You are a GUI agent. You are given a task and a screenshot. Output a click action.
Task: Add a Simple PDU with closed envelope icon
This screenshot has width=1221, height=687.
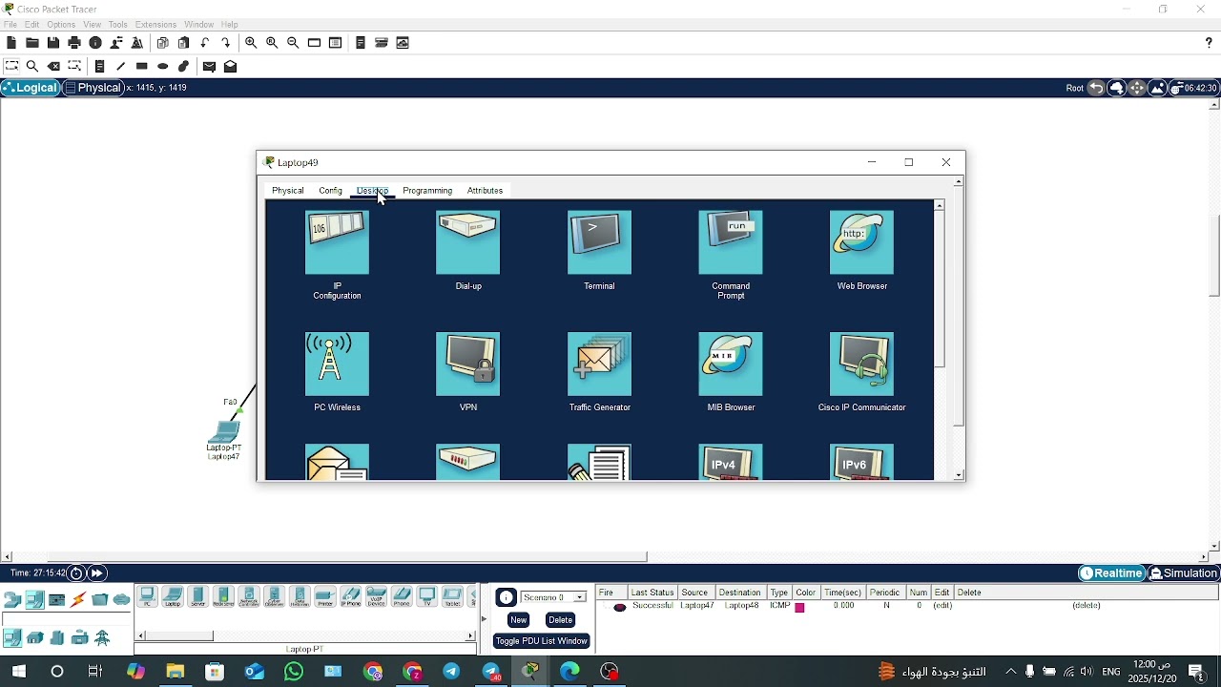[x=209, y=67]
